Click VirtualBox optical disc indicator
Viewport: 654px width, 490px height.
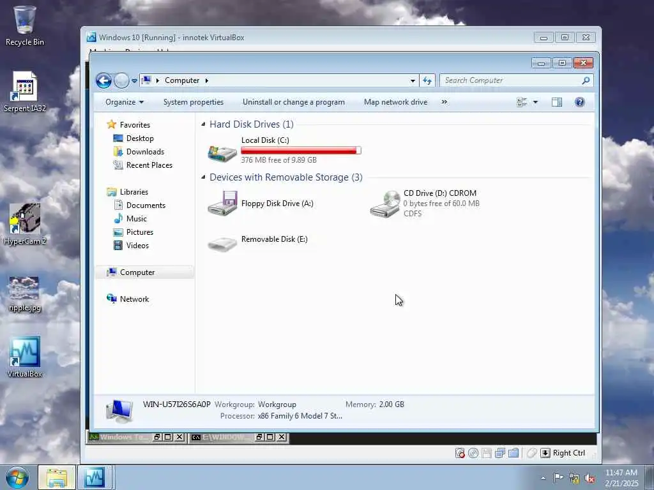coord(473,453)
